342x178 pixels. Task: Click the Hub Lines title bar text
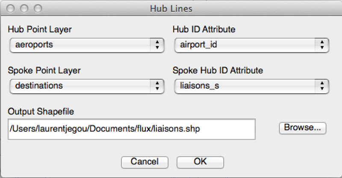(171, 9)
